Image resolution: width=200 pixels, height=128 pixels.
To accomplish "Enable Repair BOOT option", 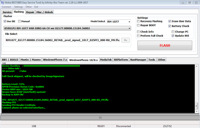I will [138, 25].
